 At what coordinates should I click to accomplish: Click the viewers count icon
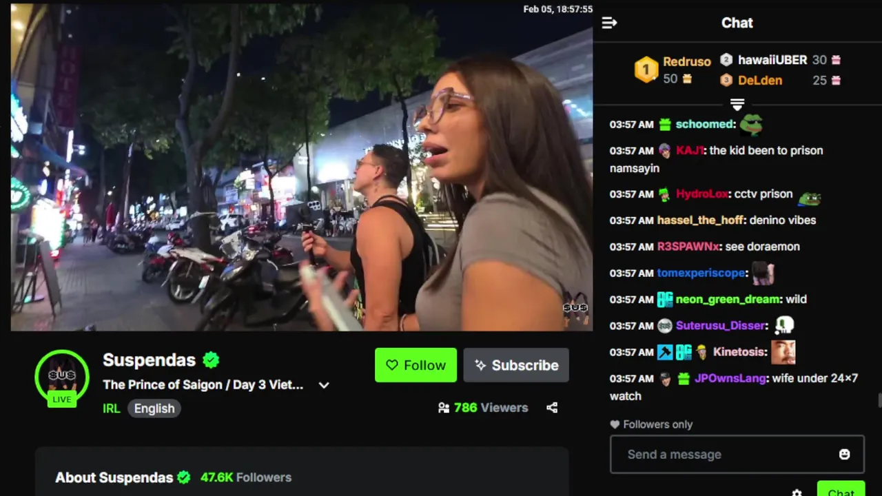pos(444,408)
